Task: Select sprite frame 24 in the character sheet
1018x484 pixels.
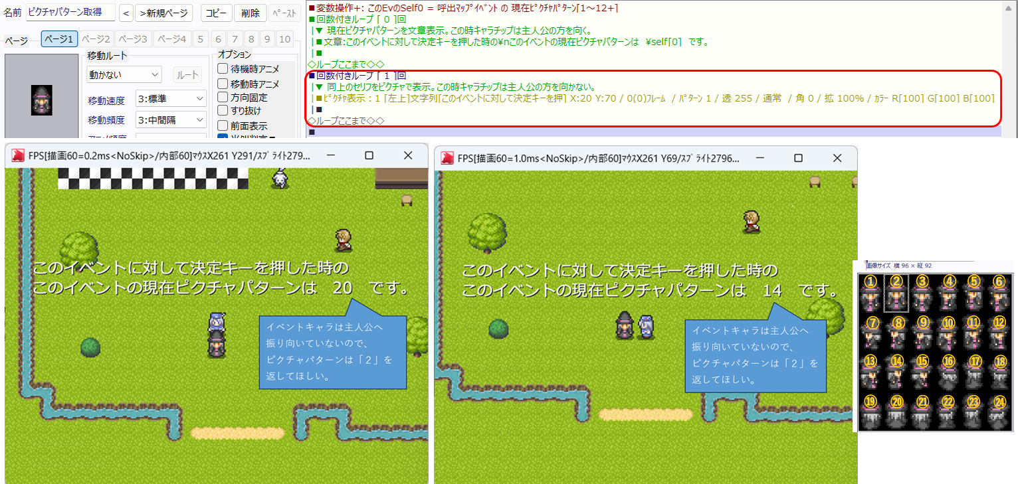Action: click(x=999, y=411)
